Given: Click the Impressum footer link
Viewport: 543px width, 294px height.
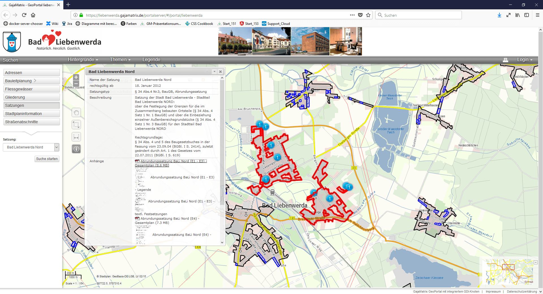Looking at the screenshot, I should click(493, 291).
